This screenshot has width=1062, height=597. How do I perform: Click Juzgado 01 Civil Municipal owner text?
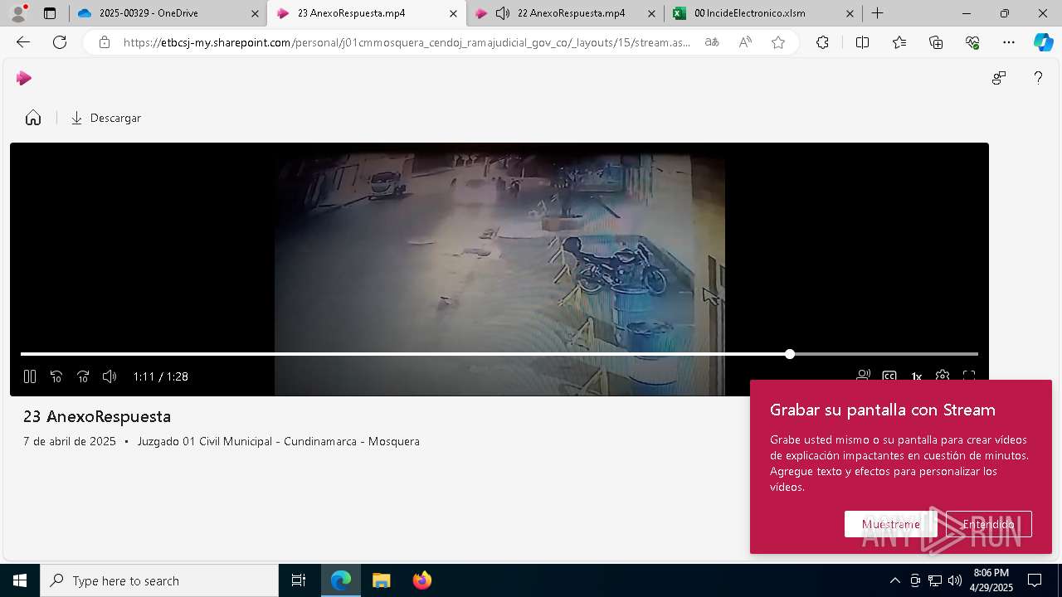pyautogui.click(x=279, y=441)
